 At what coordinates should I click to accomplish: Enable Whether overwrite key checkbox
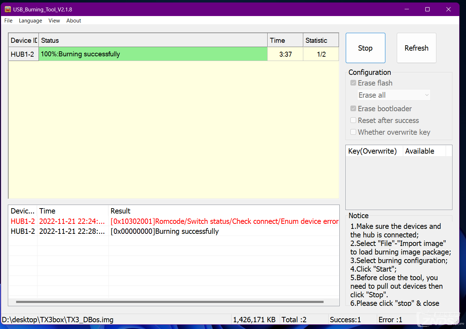point(353,132)
